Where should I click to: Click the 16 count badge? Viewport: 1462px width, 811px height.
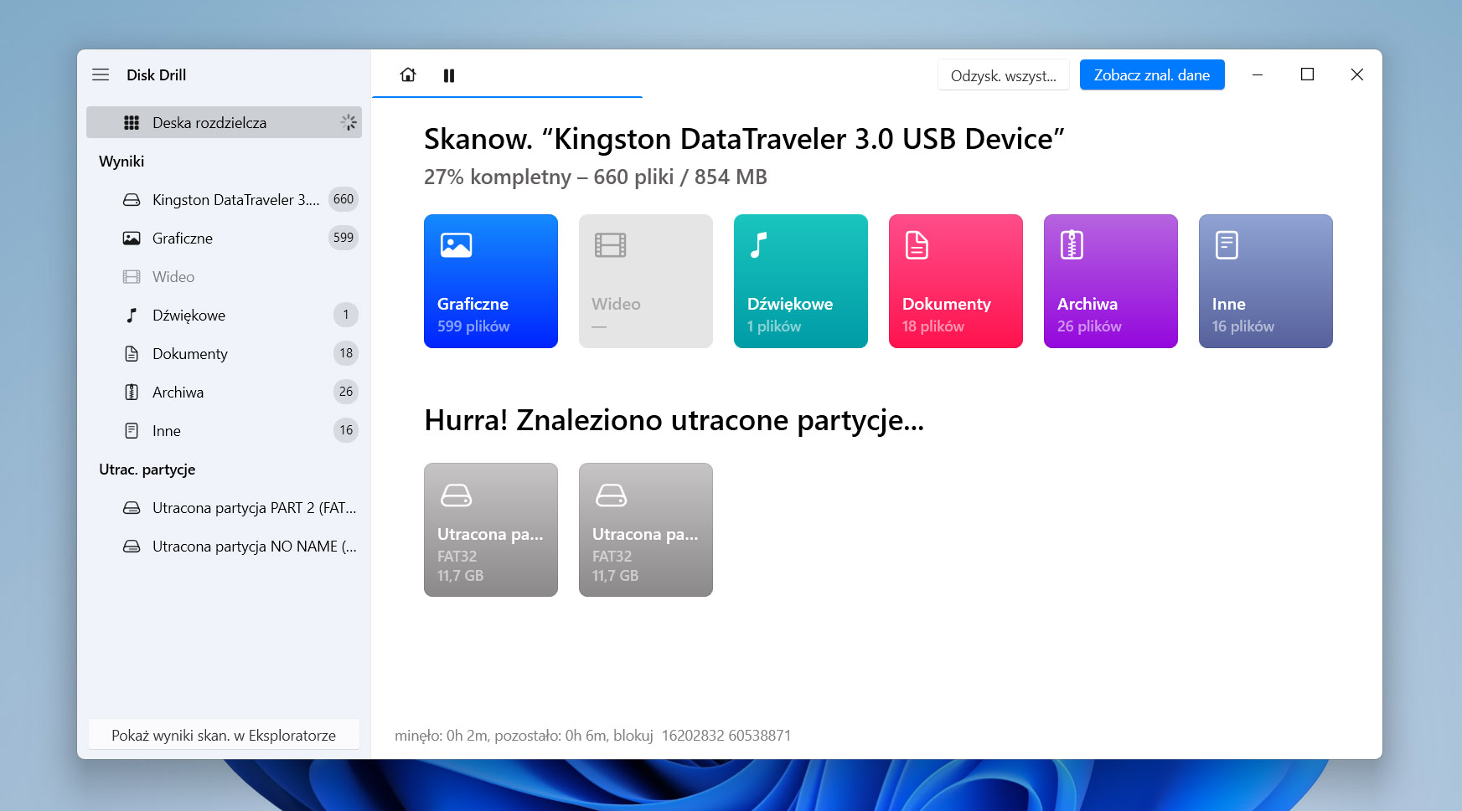(346, 430)
